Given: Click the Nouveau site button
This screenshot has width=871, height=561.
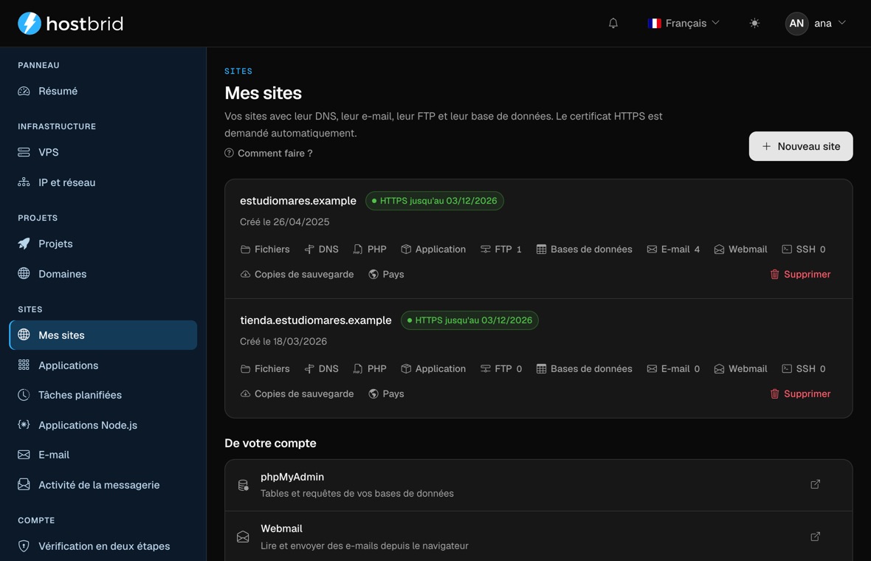Looking at the screenshot, I should click(x=800, y=146).
